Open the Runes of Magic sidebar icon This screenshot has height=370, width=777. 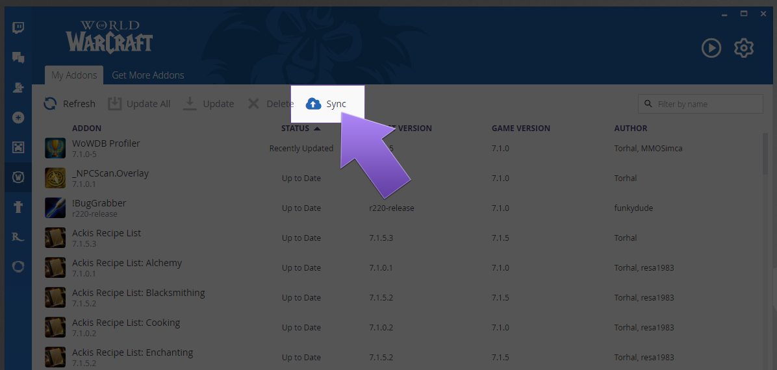[18, 237]
